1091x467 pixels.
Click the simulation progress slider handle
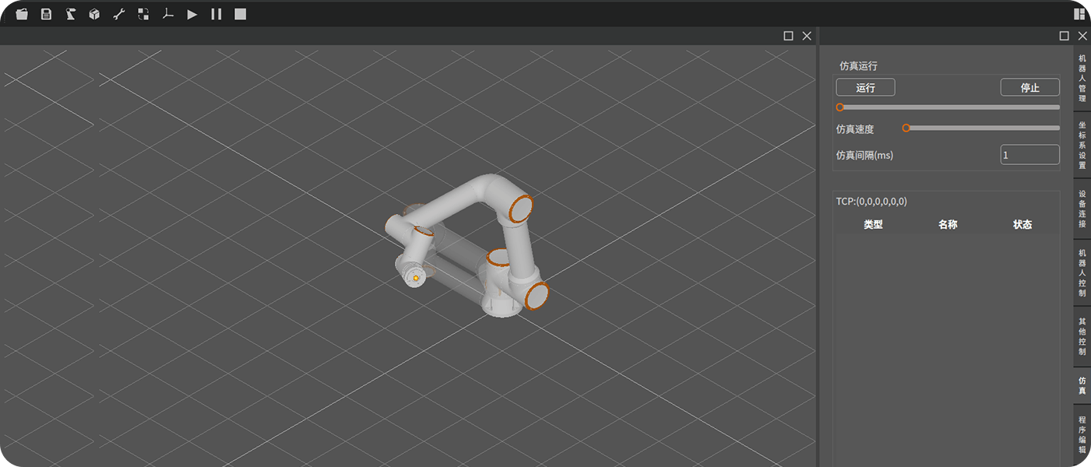point(839,107)
